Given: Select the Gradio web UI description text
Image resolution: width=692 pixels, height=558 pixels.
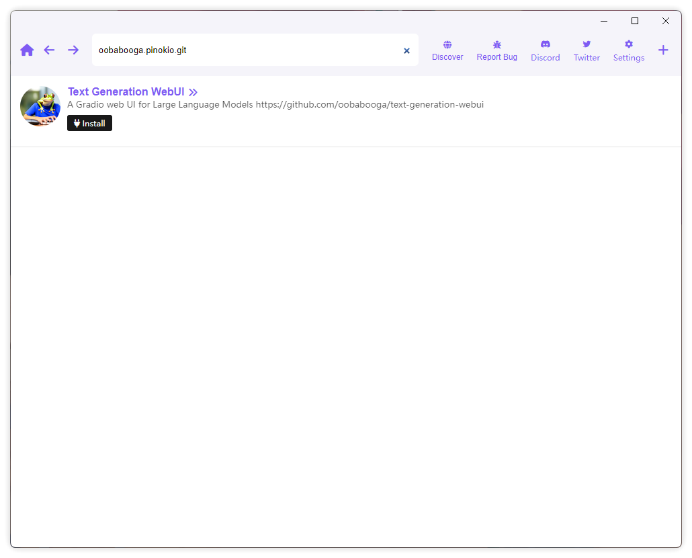Looking at the screenshot, I should click(275, 105).
